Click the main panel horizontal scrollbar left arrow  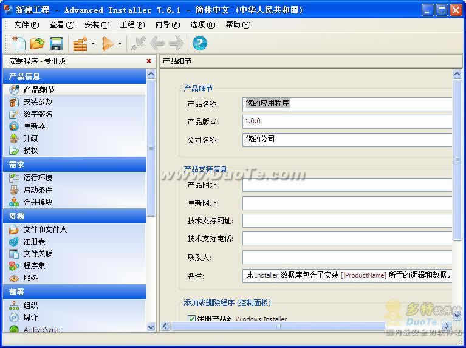[x=165, y=326]
